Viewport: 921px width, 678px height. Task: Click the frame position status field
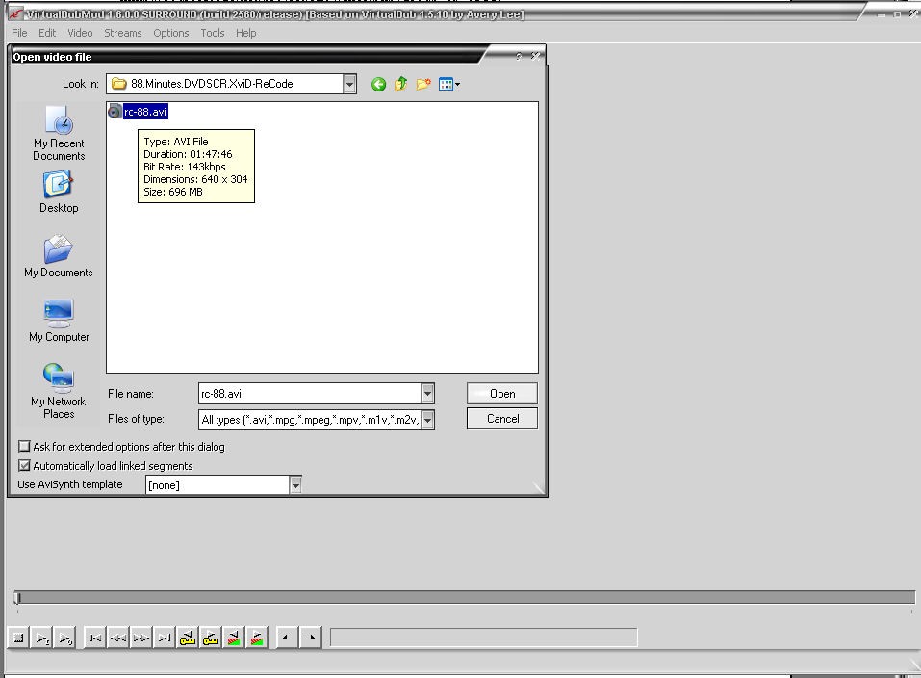pyautogui.click(x=483, y=638)
